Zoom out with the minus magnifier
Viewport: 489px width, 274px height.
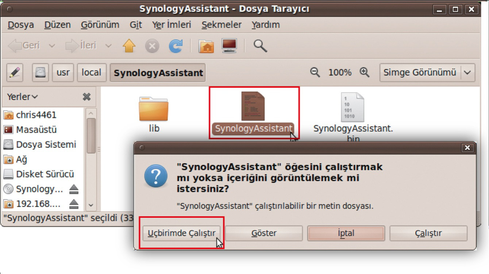(315, 72)
